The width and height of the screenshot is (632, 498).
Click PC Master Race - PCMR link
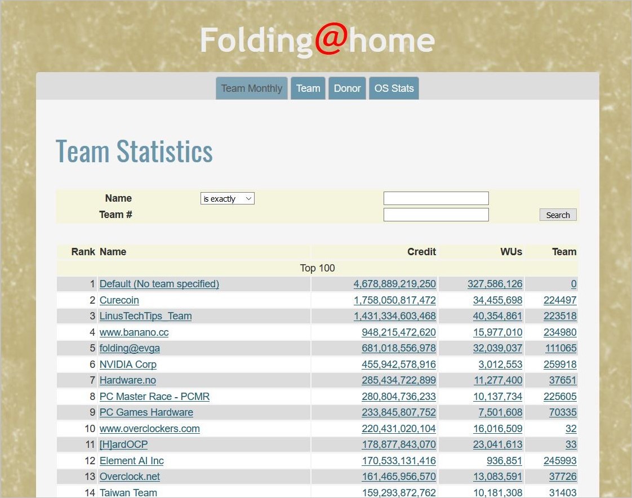pyautogui.click(x=154, y=397)
